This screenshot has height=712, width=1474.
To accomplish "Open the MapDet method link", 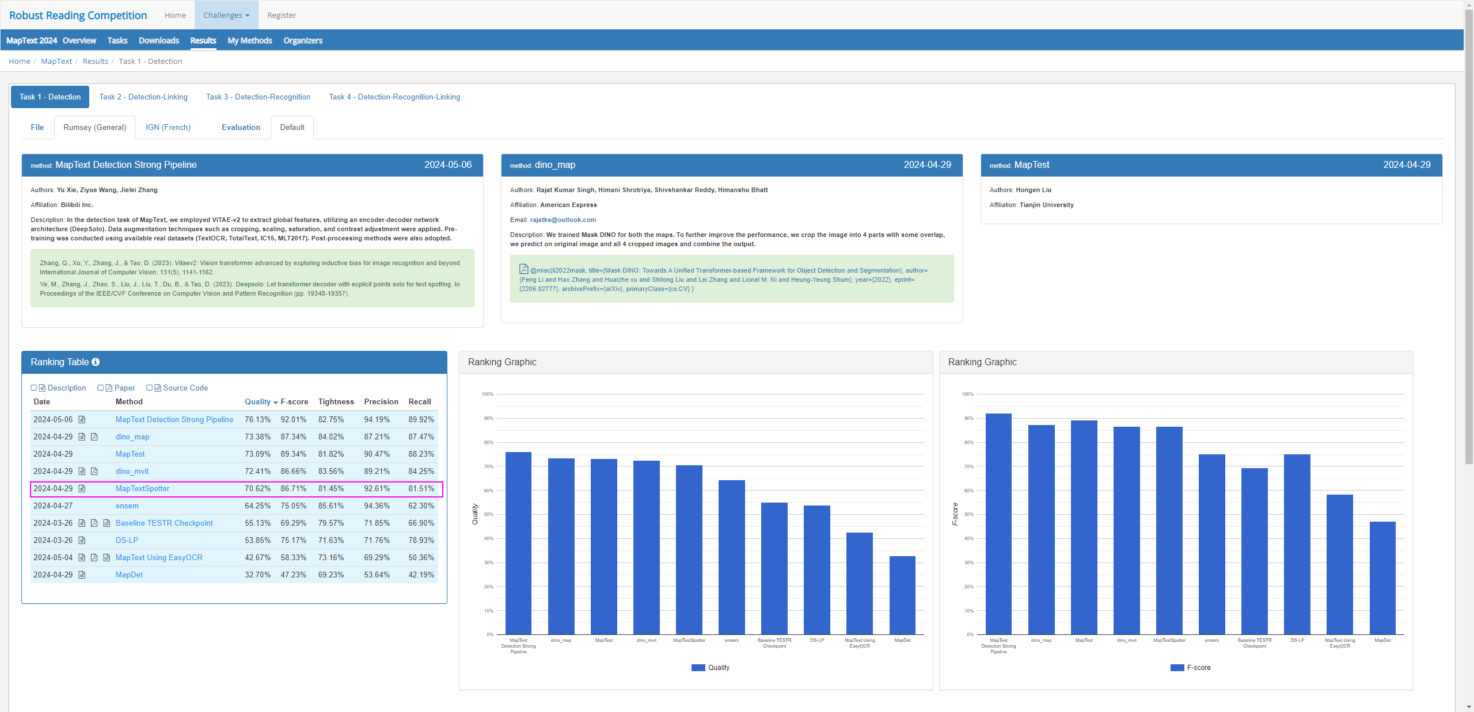I will coord(129,575).
